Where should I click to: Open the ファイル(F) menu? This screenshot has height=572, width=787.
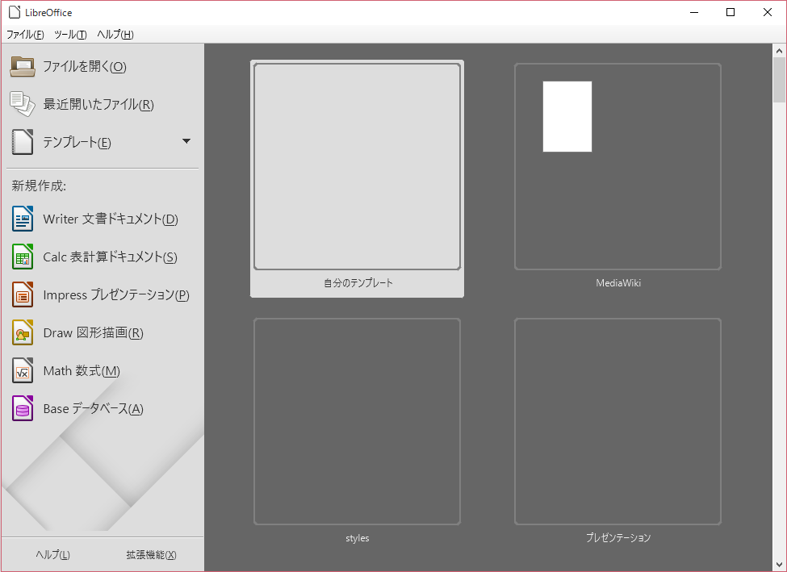(25, 34)
